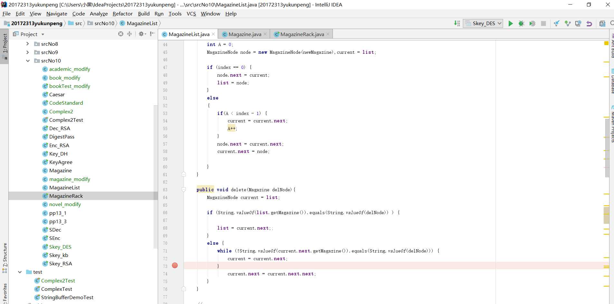614x304 pixels.
Task: Commit changes VCS icon
Action: [x=567, y=24]
